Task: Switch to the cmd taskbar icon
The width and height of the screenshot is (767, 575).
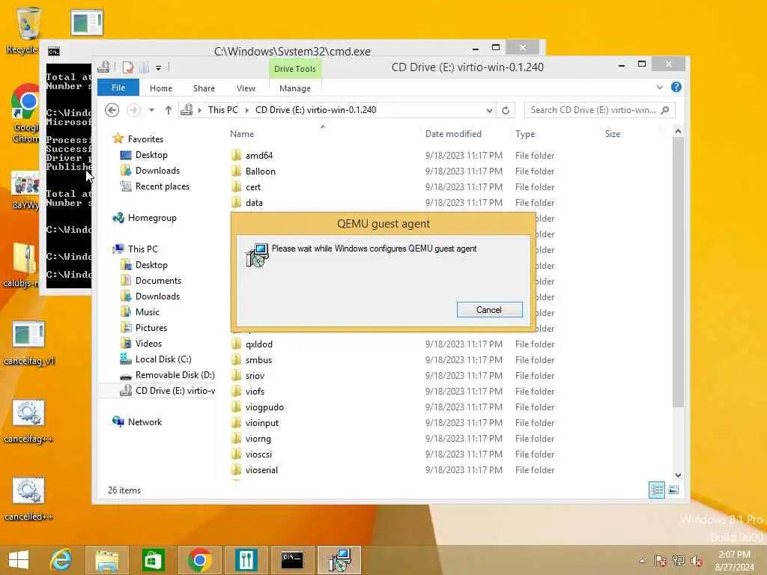Action: point(292,560)
